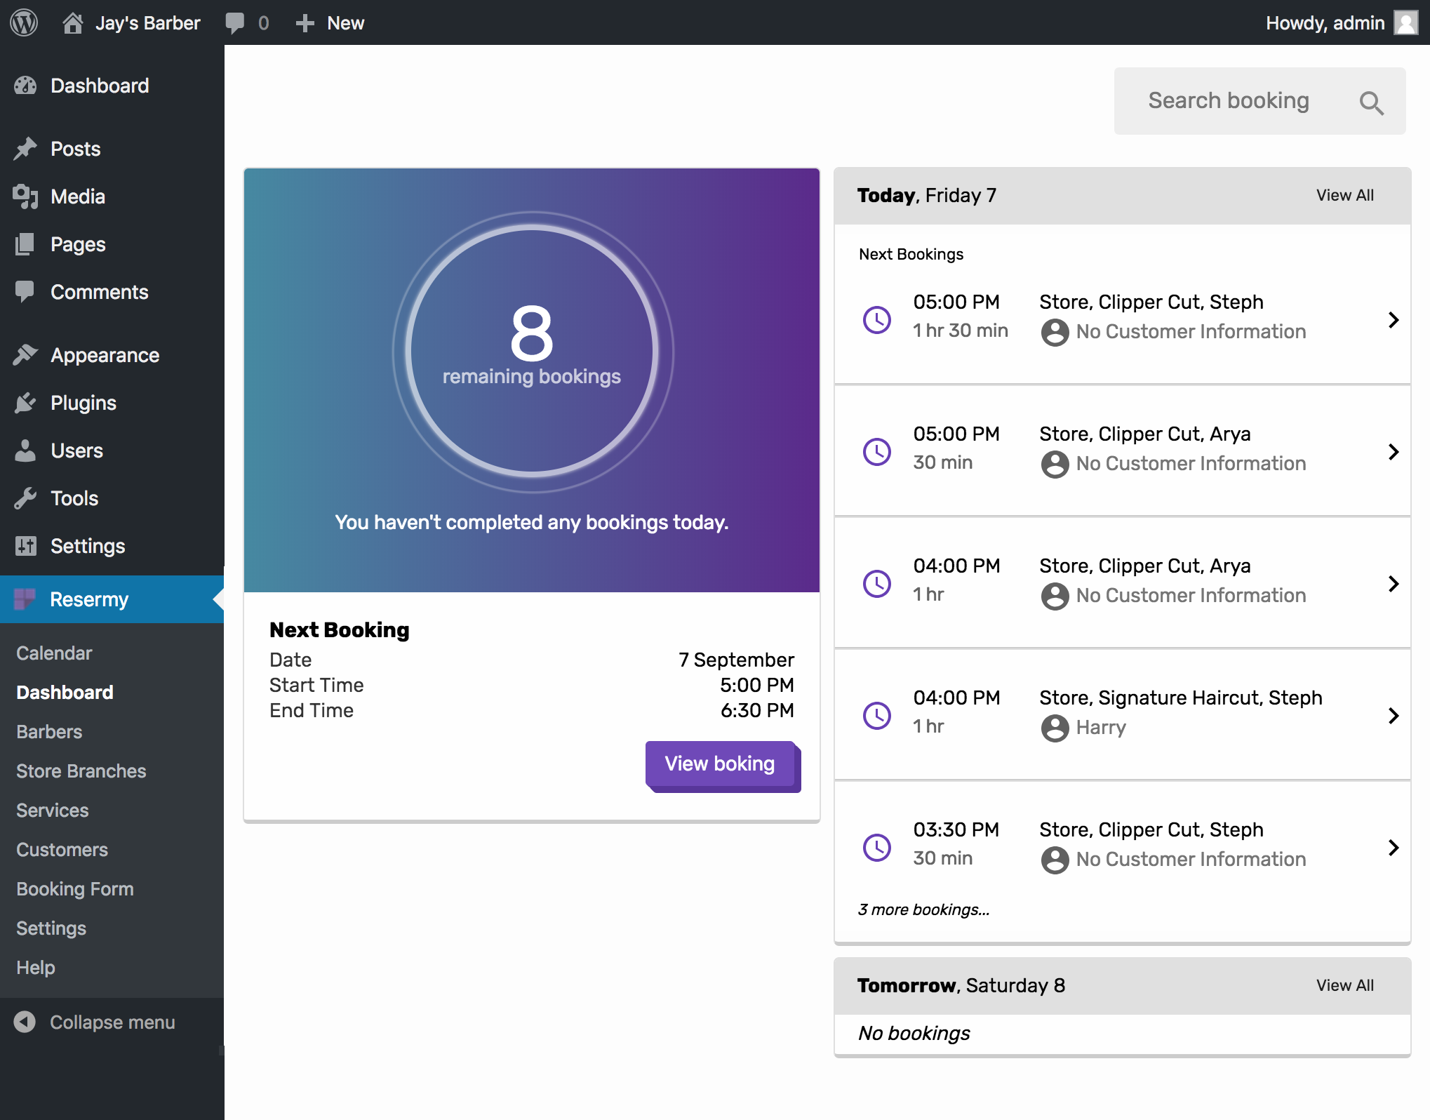
Task: Click View All for Today
Action: click(1345, 195)
